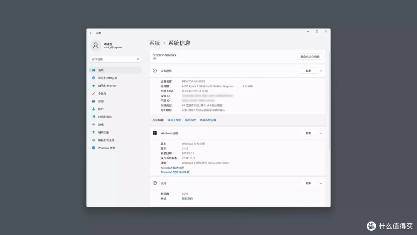This screenshot has height=235, width=417.
Task: Copy support info with 支持 复制 button
Action: click(308, 183)
